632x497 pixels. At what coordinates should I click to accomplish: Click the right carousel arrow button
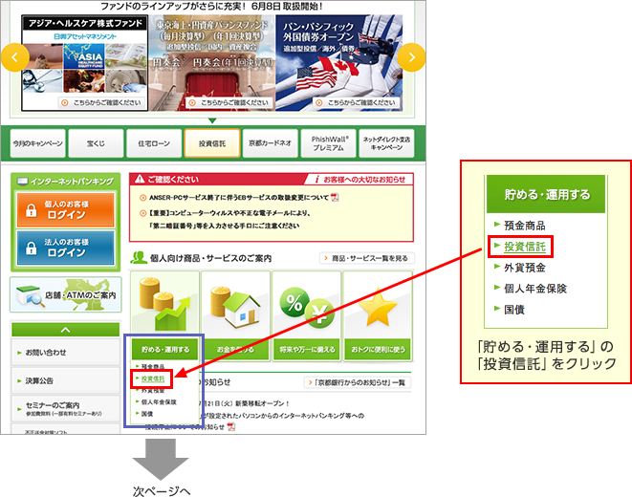411,57
